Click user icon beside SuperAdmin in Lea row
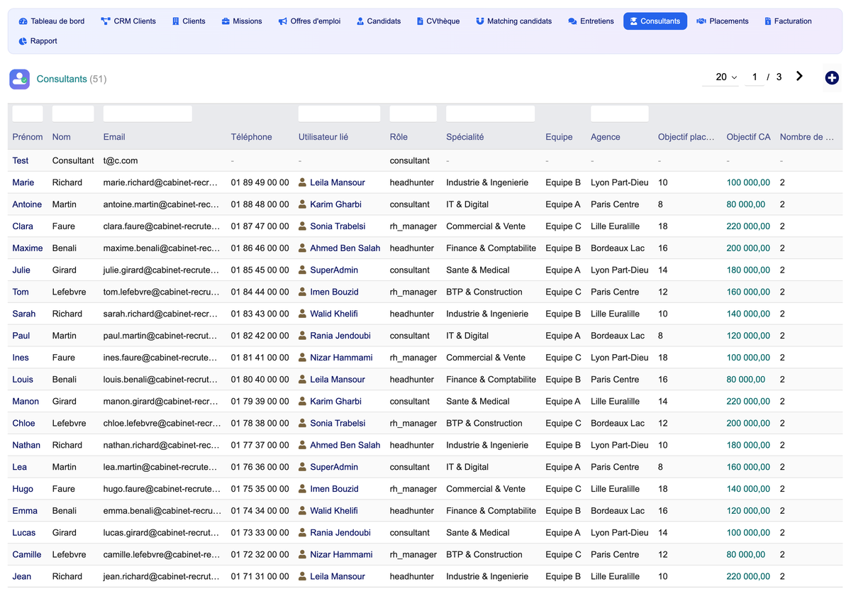This screenshot has width=851, height=611. (303, 467)
